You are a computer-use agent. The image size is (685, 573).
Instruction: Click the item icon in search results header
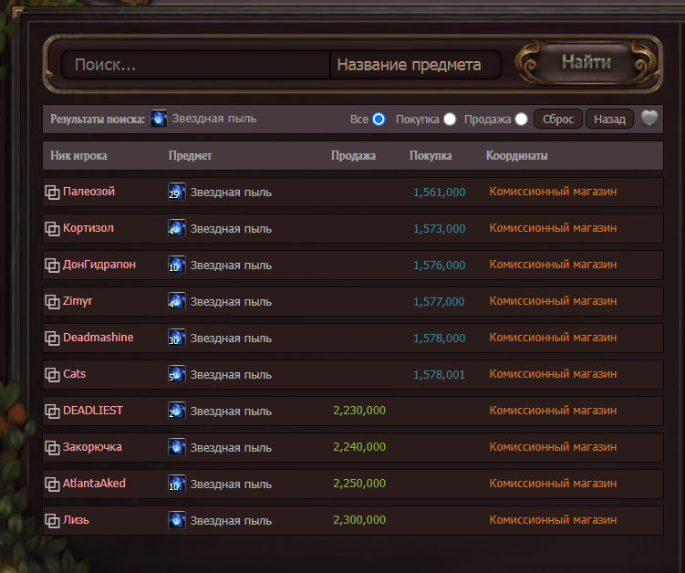tap(159, 119)
